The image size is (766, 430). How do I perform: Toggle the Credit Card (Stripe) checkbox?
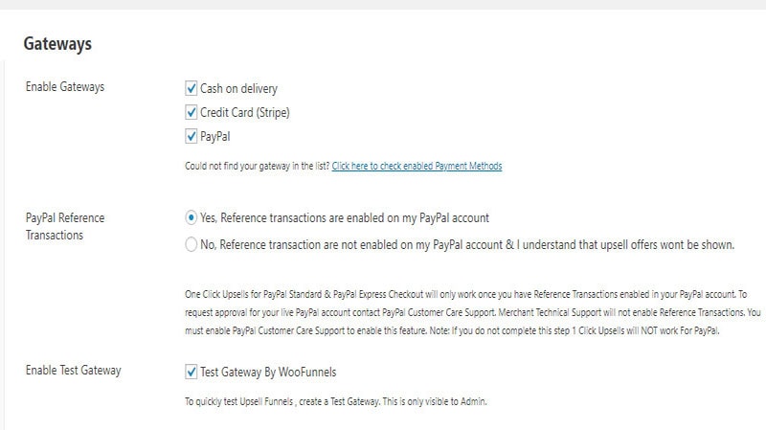[191, 112]
